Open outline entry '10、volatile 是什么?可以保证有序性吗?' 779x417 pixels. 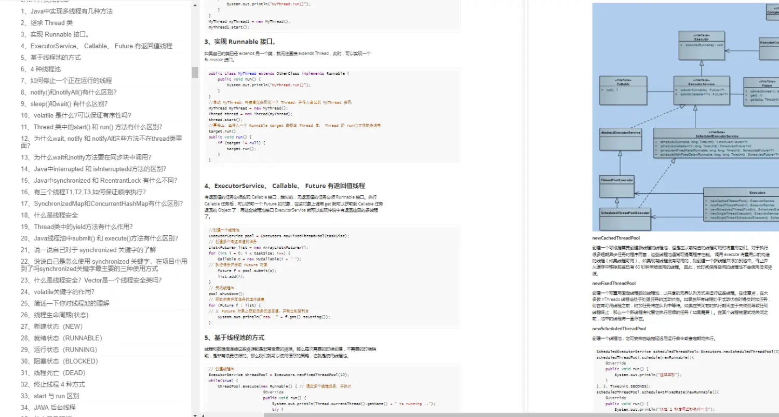point(76,115)
